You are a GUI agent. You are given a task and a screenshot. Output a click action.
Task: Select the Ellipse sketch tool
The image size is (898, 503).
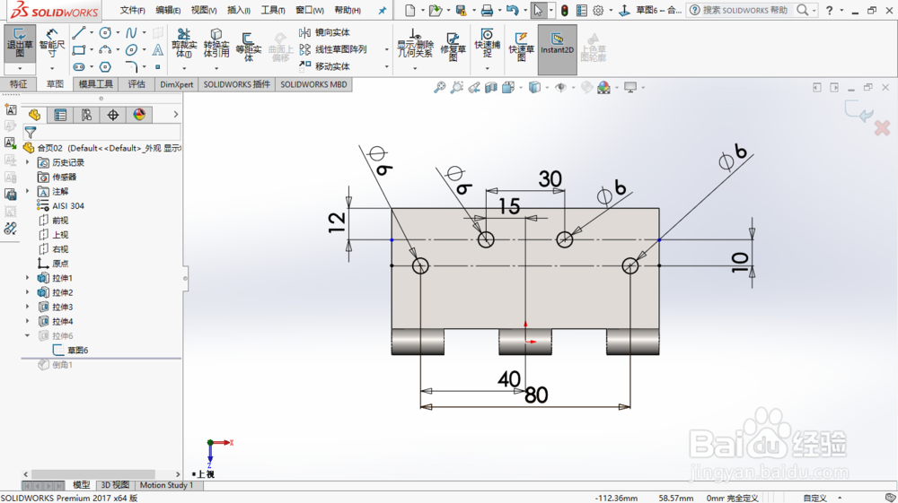(x=131, y=49)
